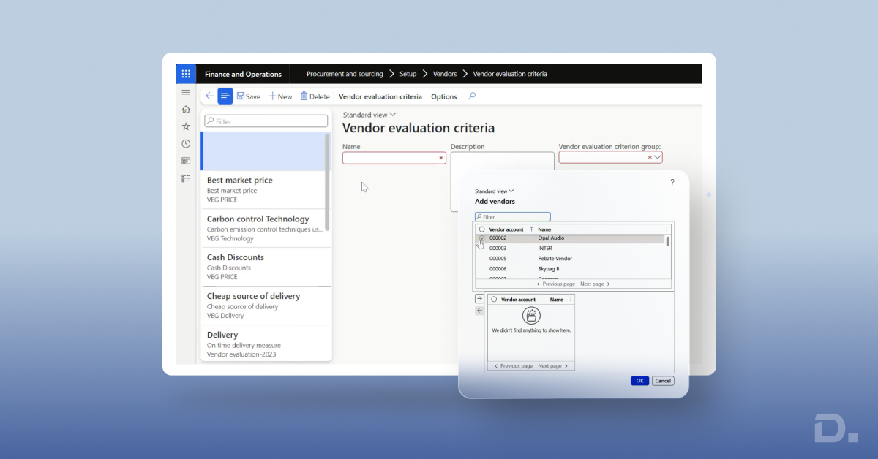Confirm with OK in Add vendors dialog
This screenshot has height=459, width=878.
click(639, 381)
